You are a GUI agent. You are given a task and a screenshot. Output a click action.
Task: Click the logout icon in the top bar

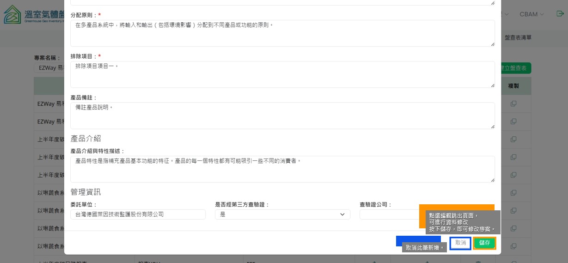(x=560, y=14)
